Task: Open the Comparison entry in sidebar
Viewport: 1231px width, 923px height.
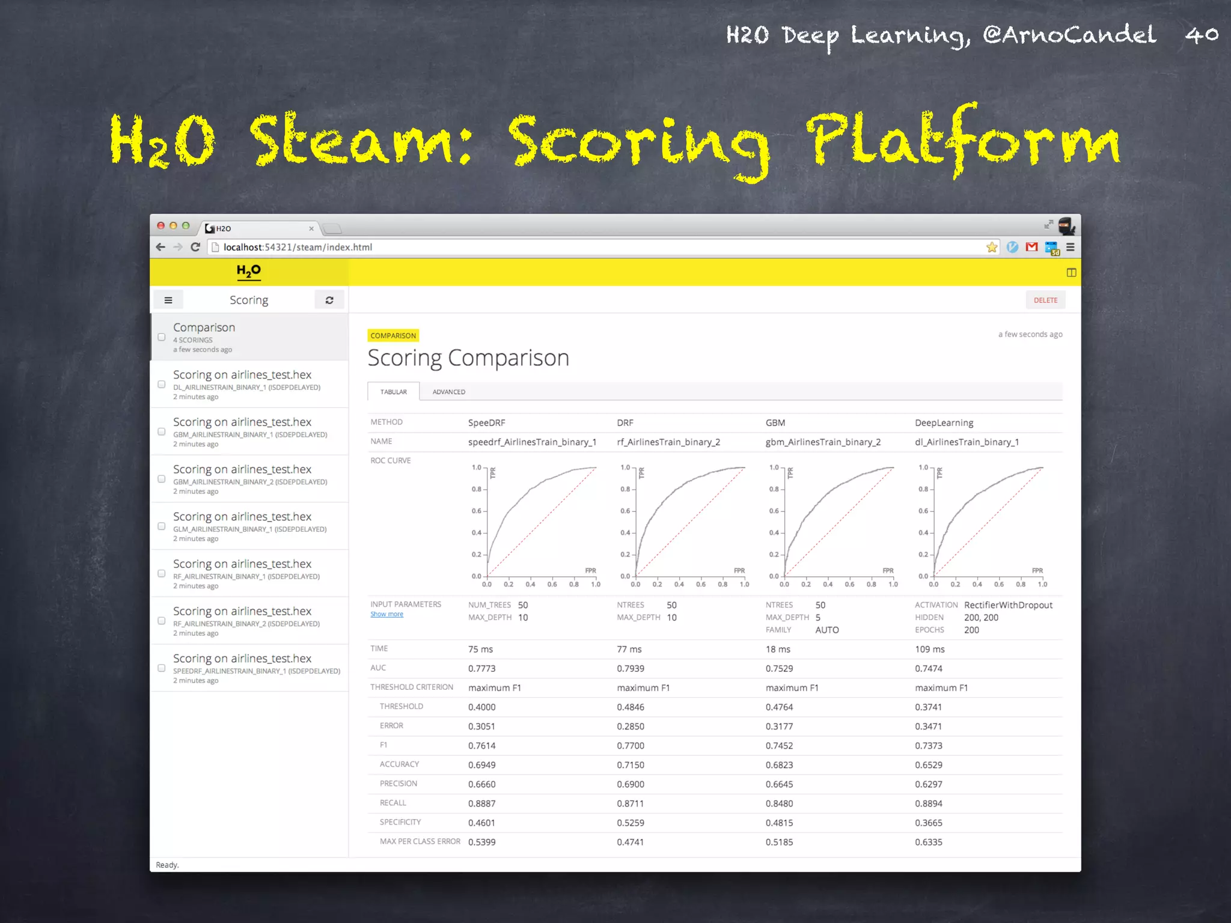Action: [249, 337]
